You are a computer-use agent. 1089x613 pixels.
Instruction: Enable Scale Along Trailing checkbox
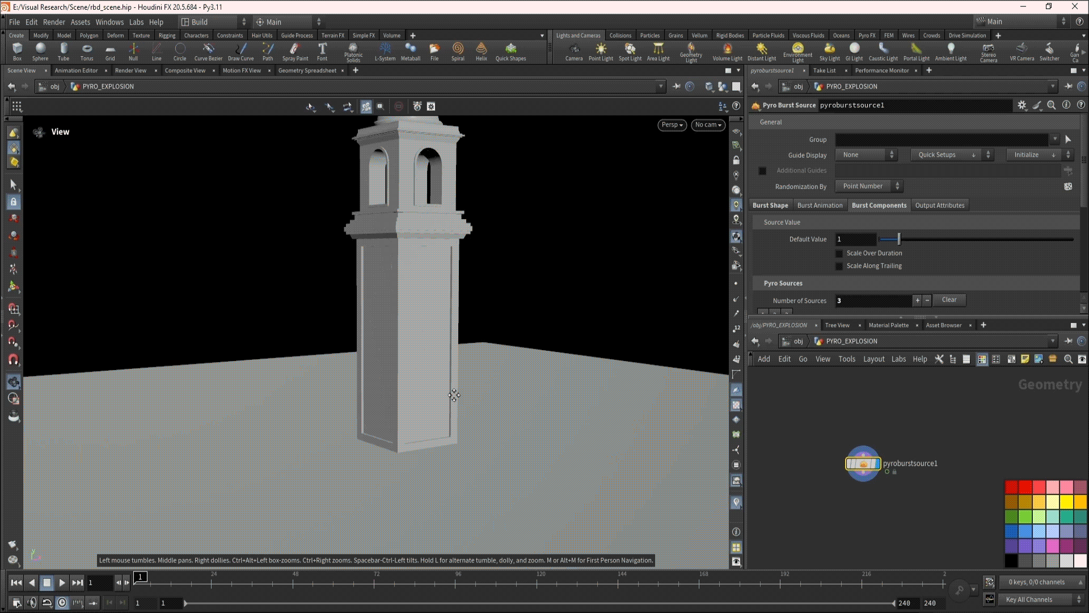[839, 266]
